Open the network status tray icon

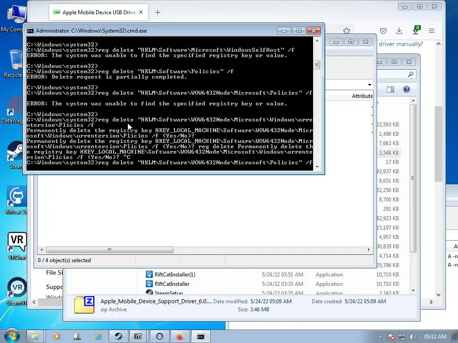(x=402, y=337)
